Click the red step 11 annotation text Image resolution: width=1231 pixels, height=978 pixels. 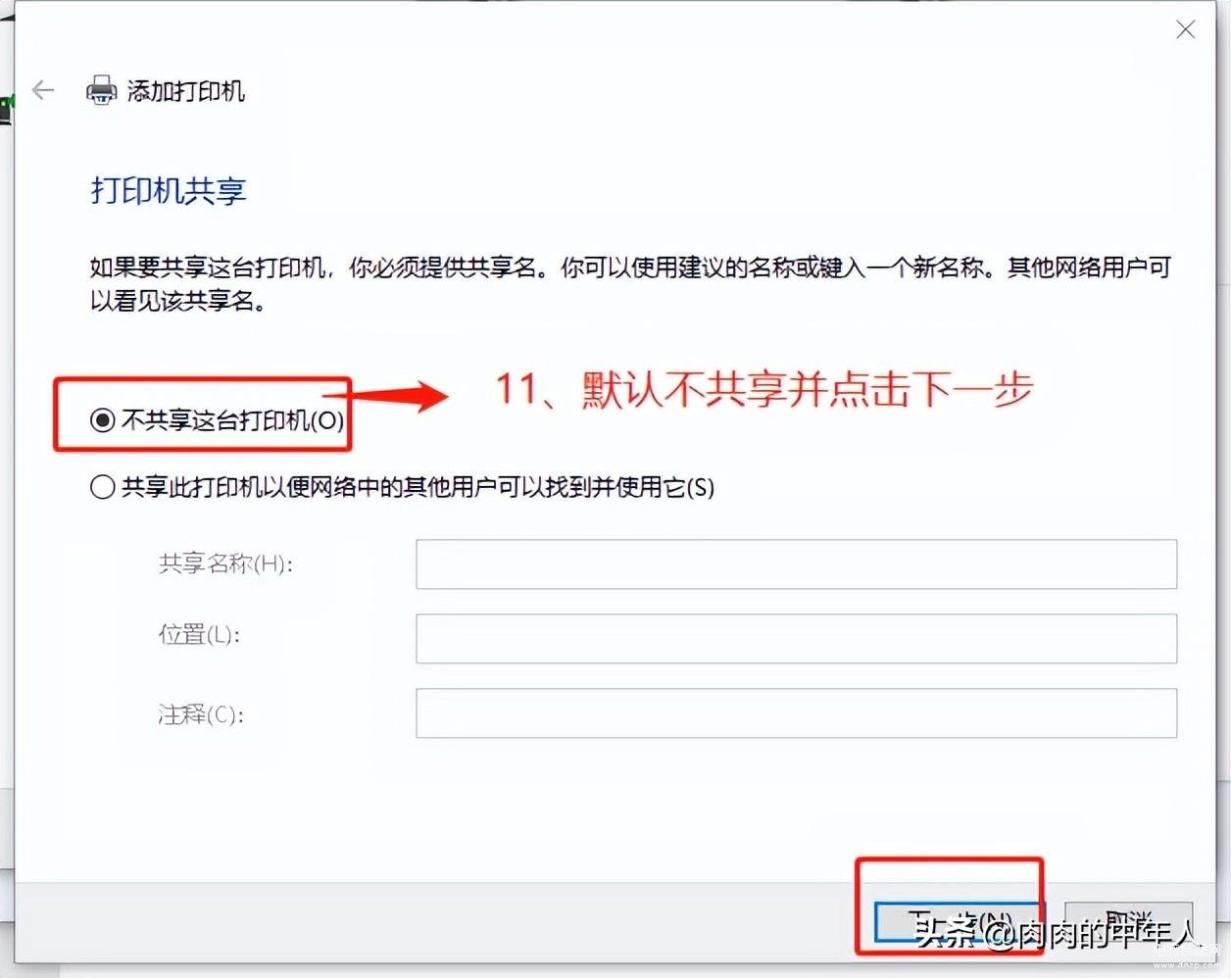[764, 389]
